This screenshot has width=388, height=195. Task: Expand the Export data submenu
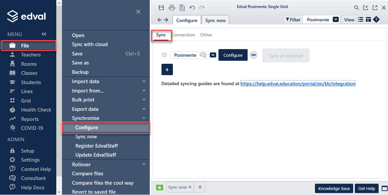[x=144, y=109]
